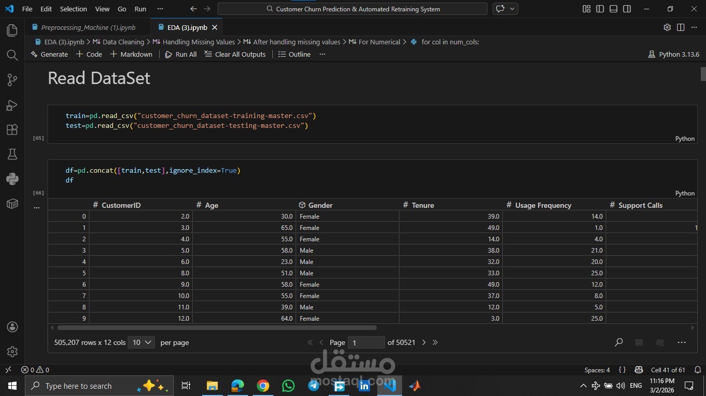Split the notebook editor right
Image resolution: width=706 pixels, height=396 pixels.
point(681,27)
